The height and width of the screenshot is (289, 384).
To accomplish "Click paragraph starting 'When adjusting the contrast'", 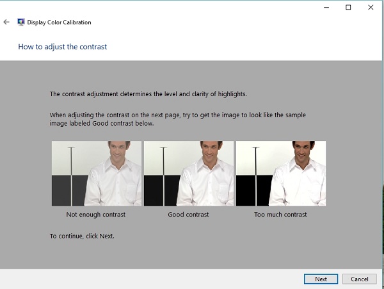I will click(178, 119).
